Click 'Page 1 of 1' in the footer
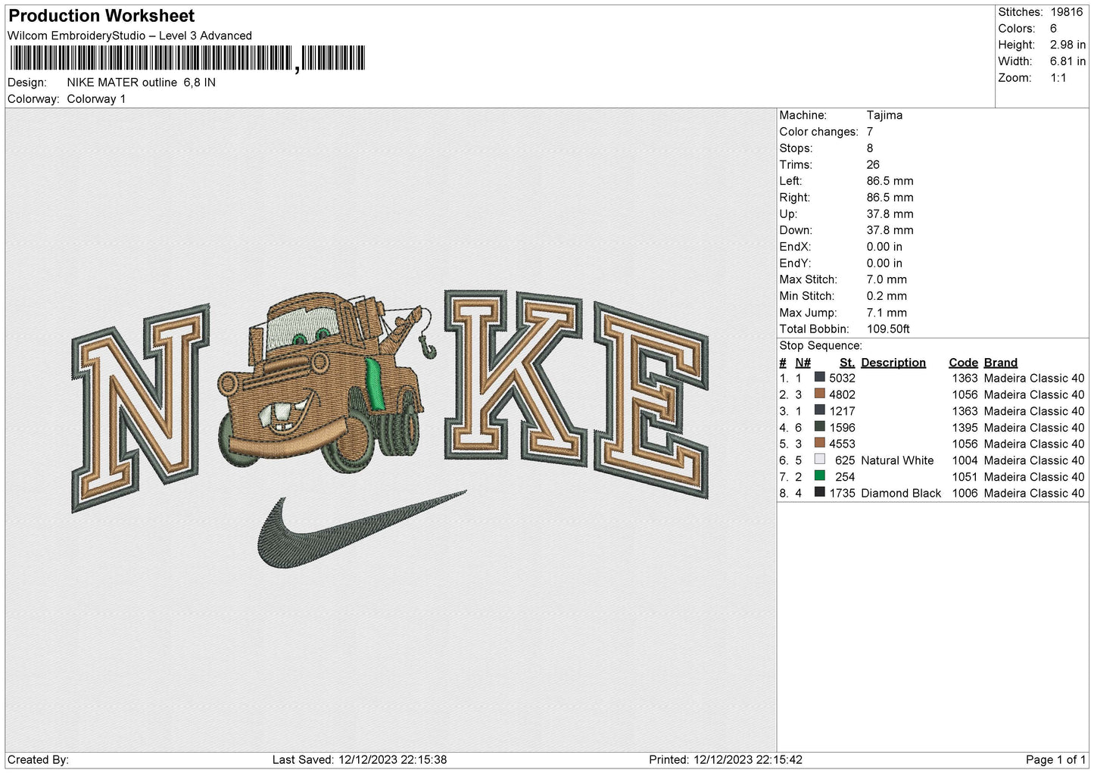The width and height of the screenshot is (1094, 773). click(x=1055, y=759)
